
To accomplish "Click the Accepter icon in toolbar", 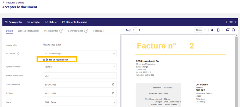I will tap(28, 22).
